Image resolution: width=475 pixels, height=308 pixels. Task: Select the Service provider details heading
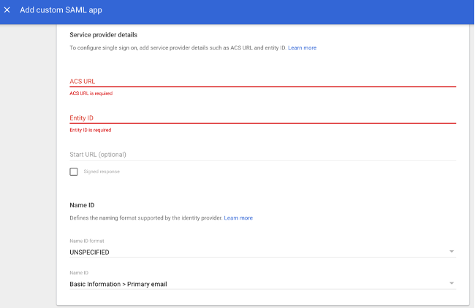pos(103,35)
